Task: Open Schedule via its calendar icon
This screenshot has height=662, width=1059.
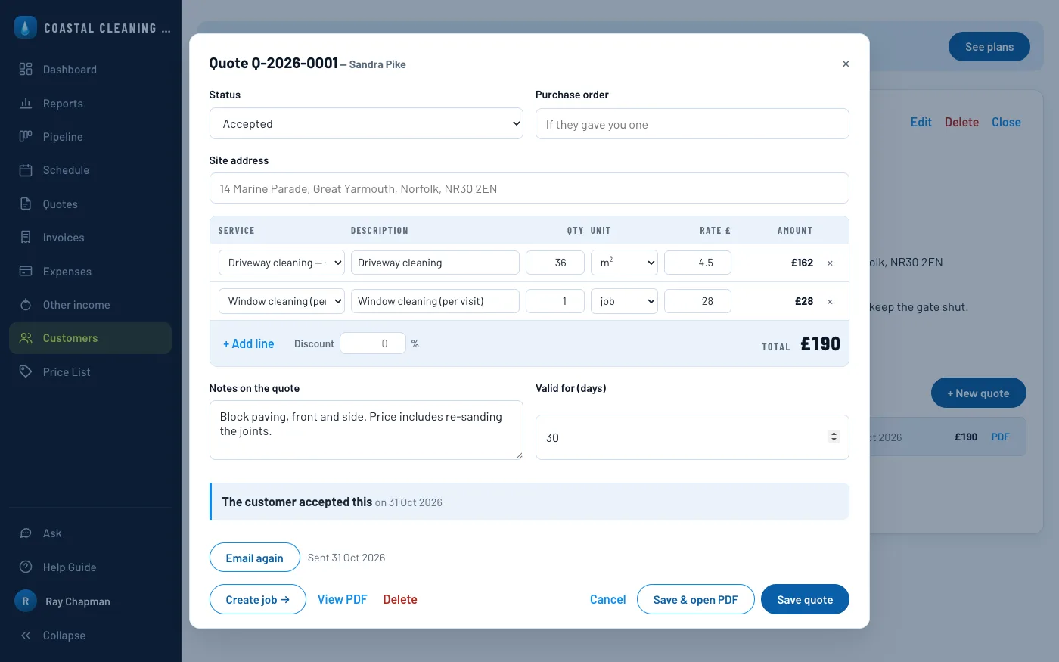Action: pyautogui.click(x=26, y=170)
